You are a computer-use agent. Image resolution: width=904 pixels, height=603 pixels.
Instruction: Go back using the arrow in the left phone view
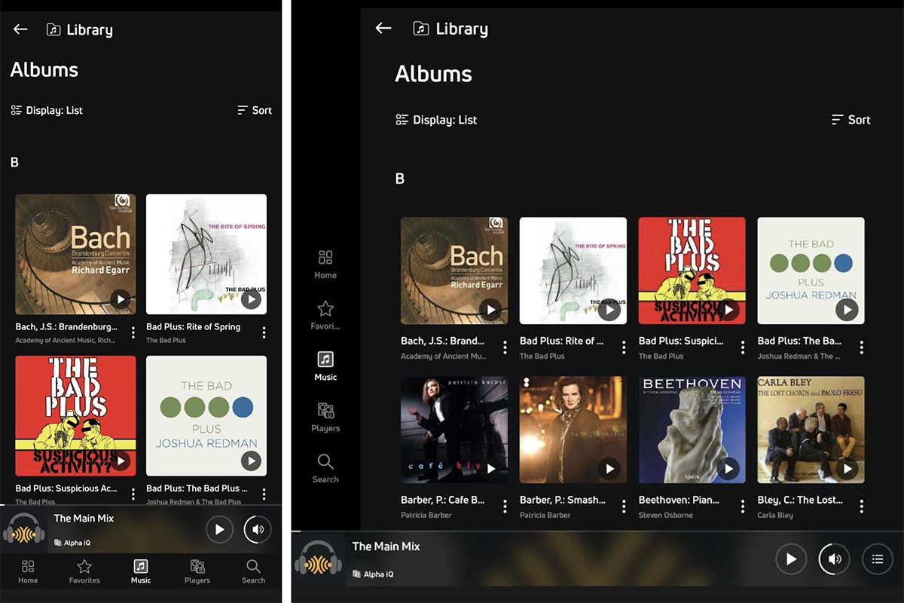point(20,29)
